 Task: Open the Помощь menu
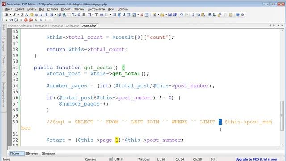[122, 9]
